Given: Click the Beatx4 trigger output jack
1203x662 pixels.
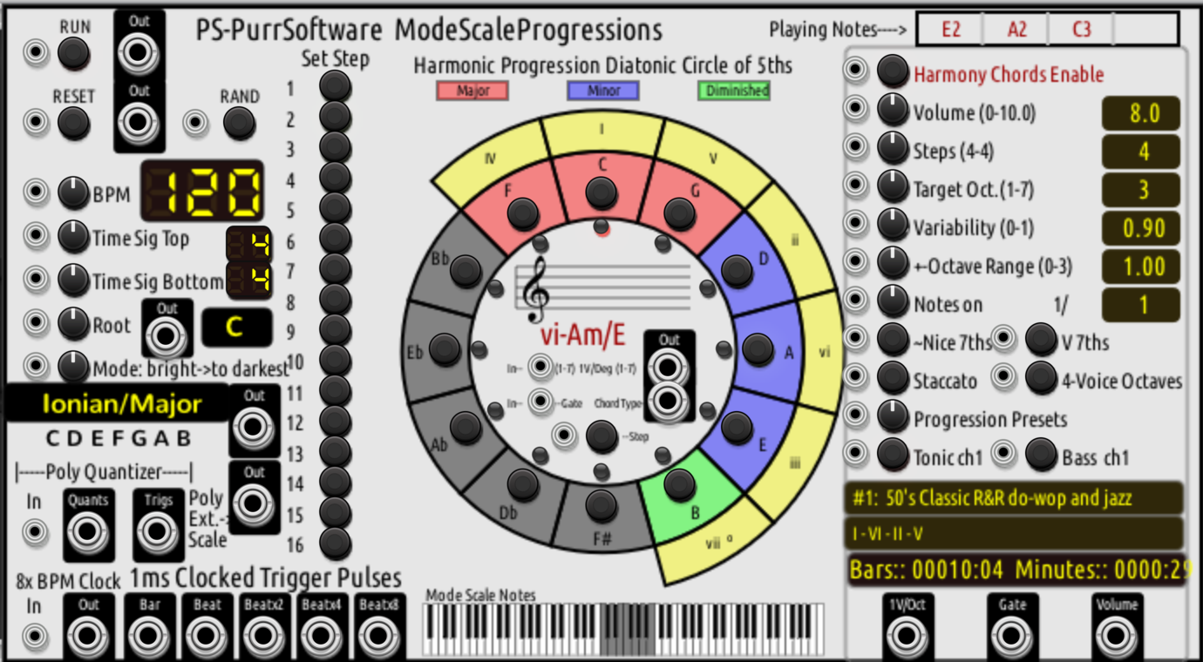Looking at the screenshot, I should [x=322, y=636].
